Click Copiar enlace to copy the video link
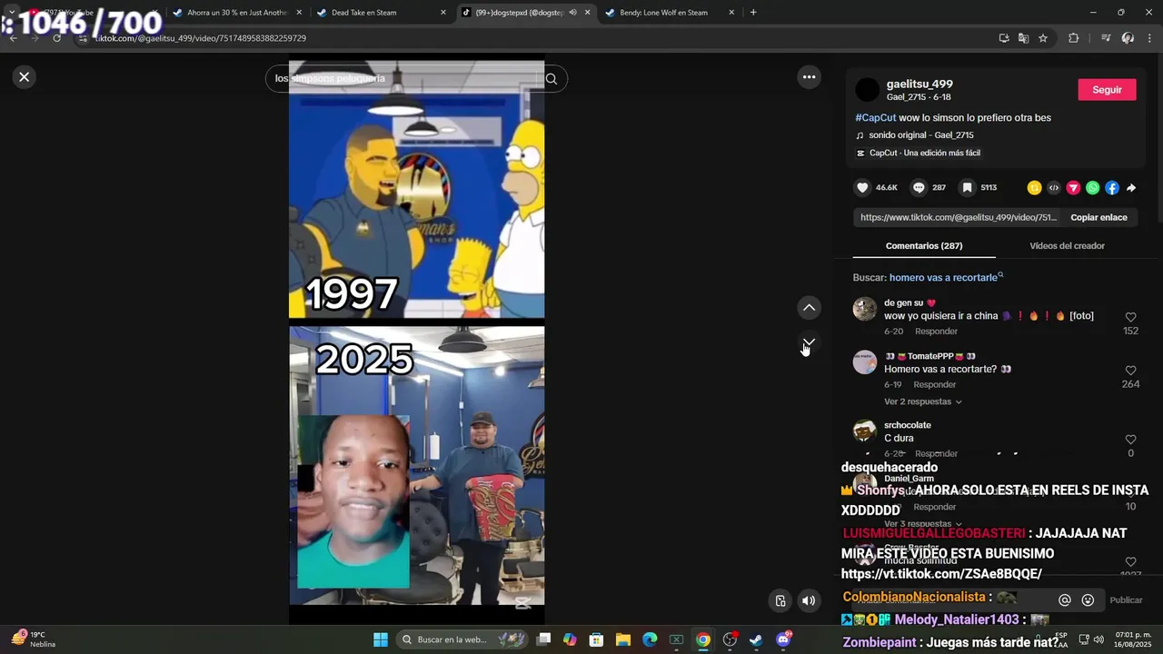The image size is (1163, 654). click(1098, 218)
